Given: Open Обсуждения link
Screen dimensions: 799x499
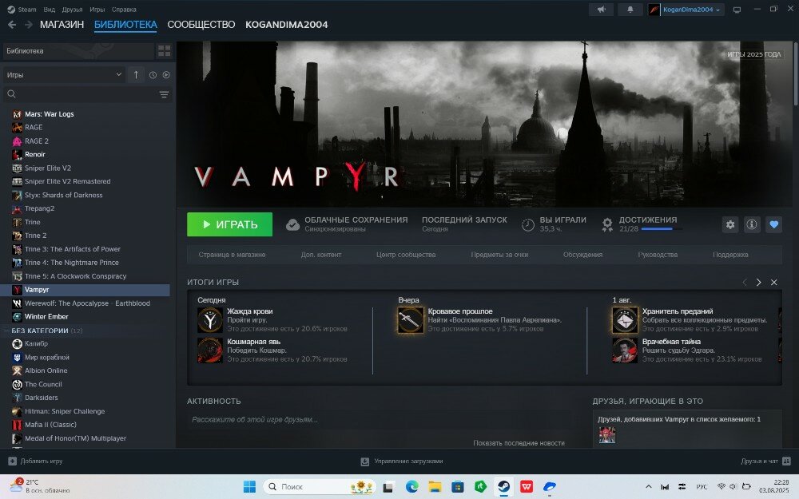Looking at the screenshot, I should [x=582, y=255].
